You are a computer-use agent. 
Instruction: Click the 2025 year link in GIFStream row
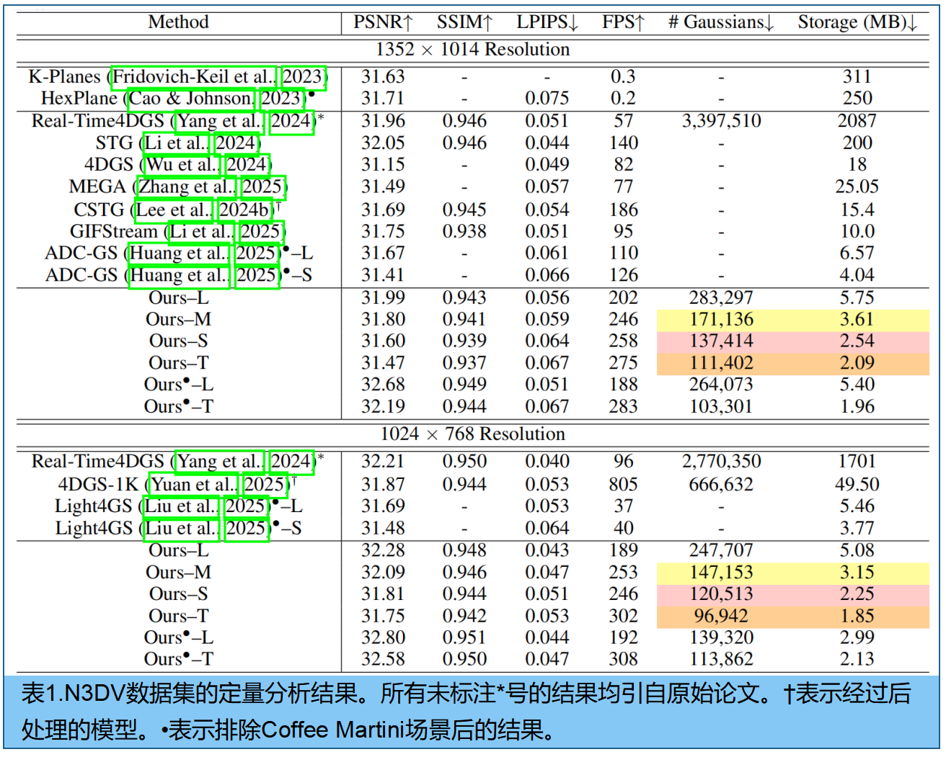pos(261,232)
